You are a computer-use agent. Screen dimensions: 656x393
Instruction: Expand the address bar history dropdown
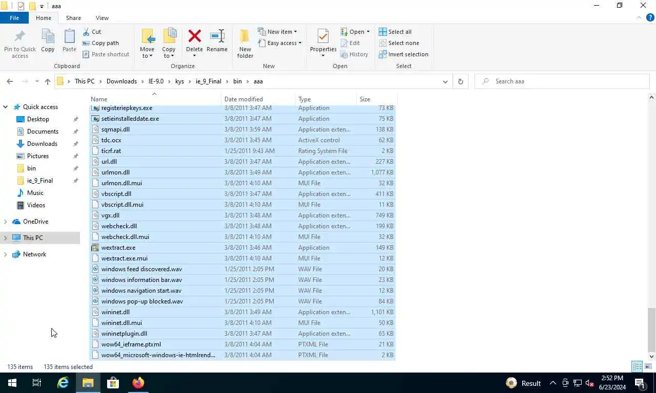(445, 81)
